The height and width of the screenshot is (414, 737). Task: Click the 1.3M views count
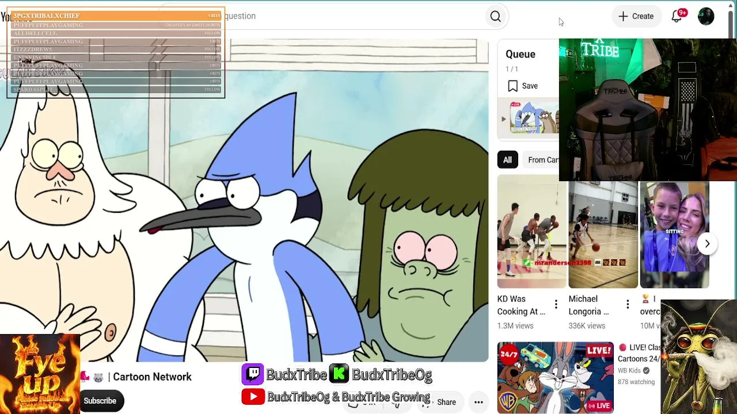(x=515, y=325)
